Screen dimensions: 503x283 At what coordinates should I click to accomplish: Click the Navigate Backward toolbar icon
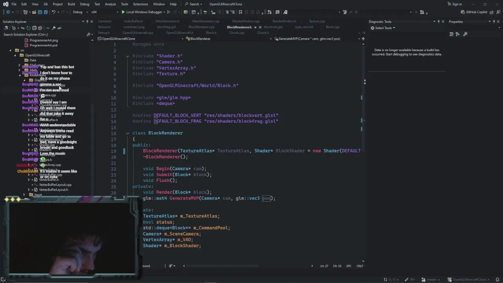pyautogui.click(x=8, y=12)
